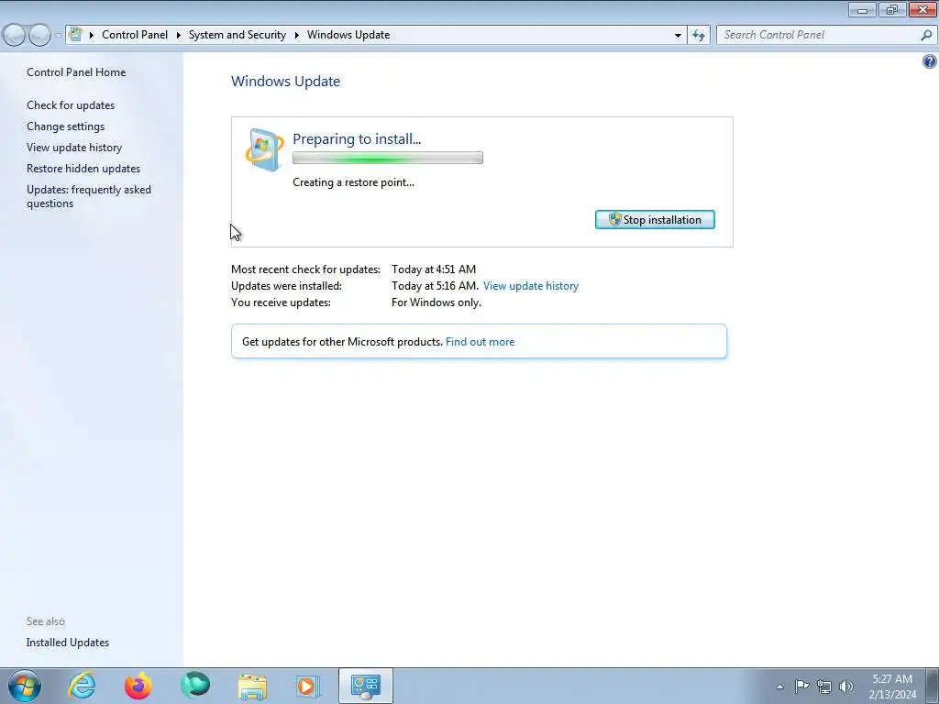Click the network tray icon
This screenshot has height=704, width=939.
(x=824, y=687)
